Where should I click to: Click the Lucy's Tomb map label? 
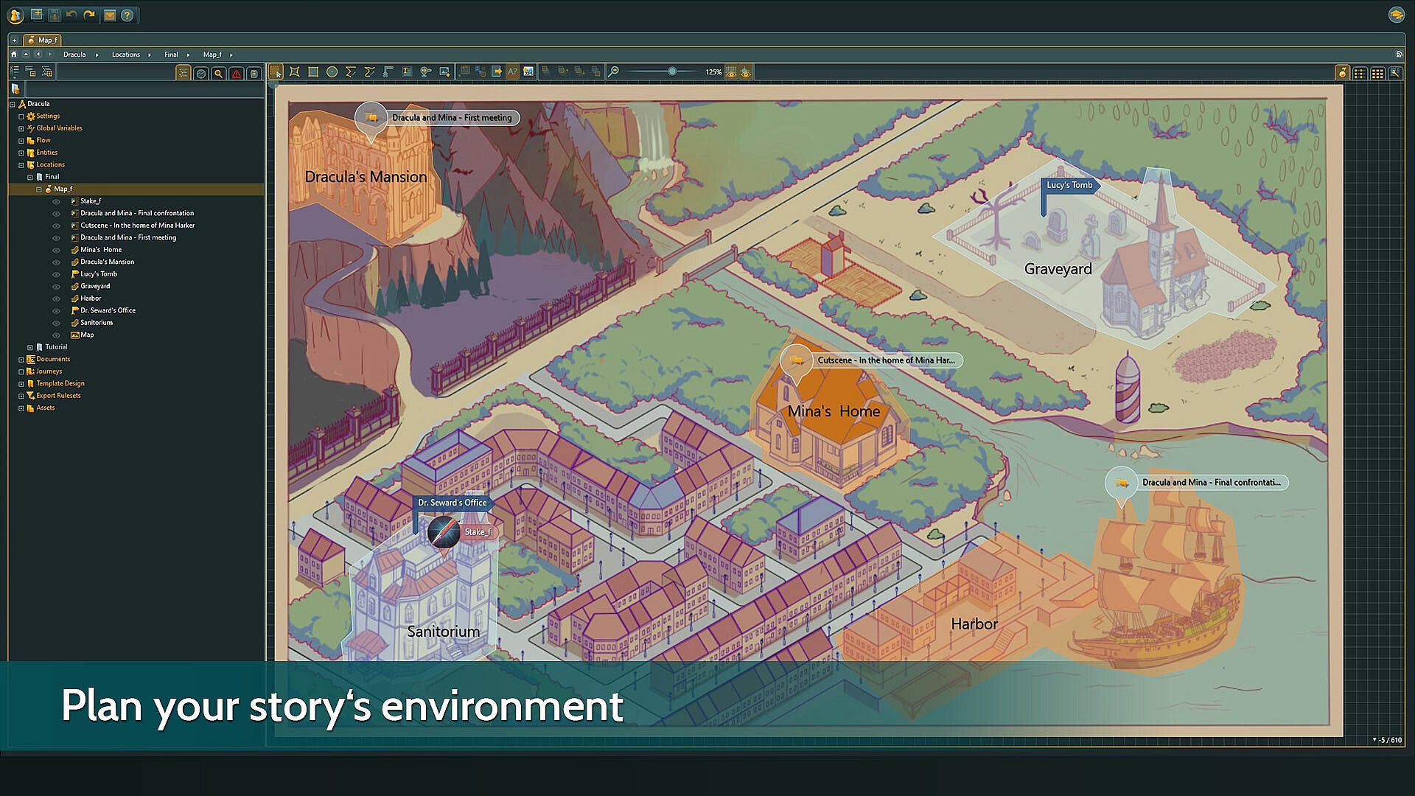tap(1069, 185)
